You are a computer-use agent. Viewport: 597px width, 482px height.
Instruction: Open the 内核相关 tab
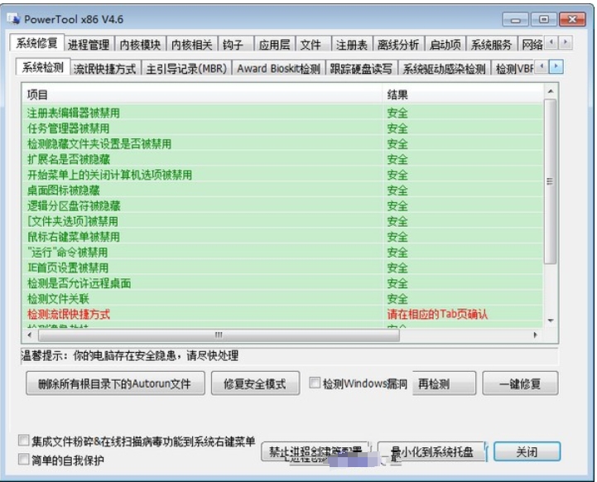[x=192, y=45]
